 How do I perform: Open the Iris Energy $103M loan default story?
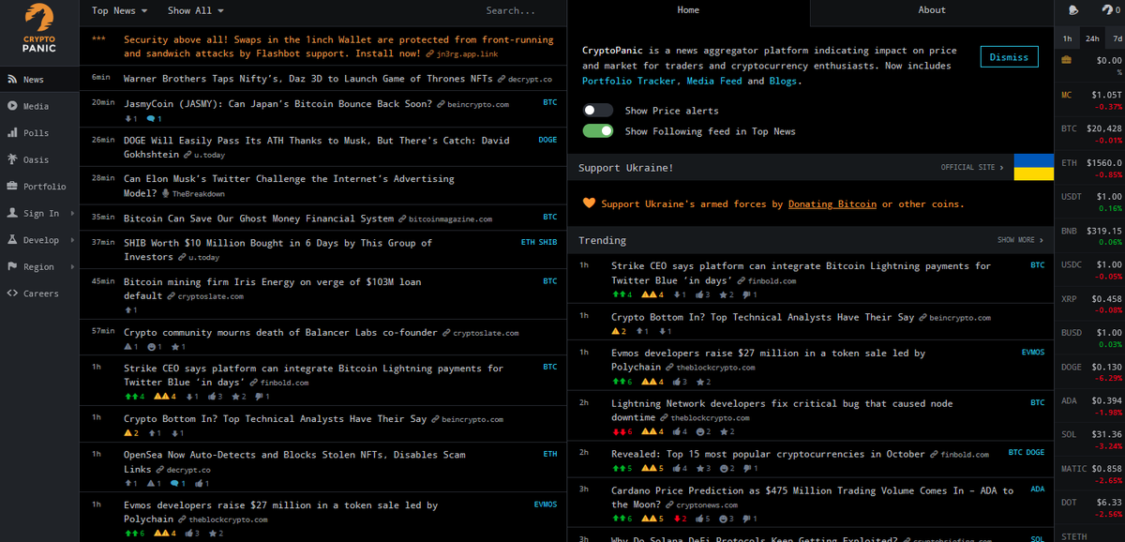[x=273, y=288]
